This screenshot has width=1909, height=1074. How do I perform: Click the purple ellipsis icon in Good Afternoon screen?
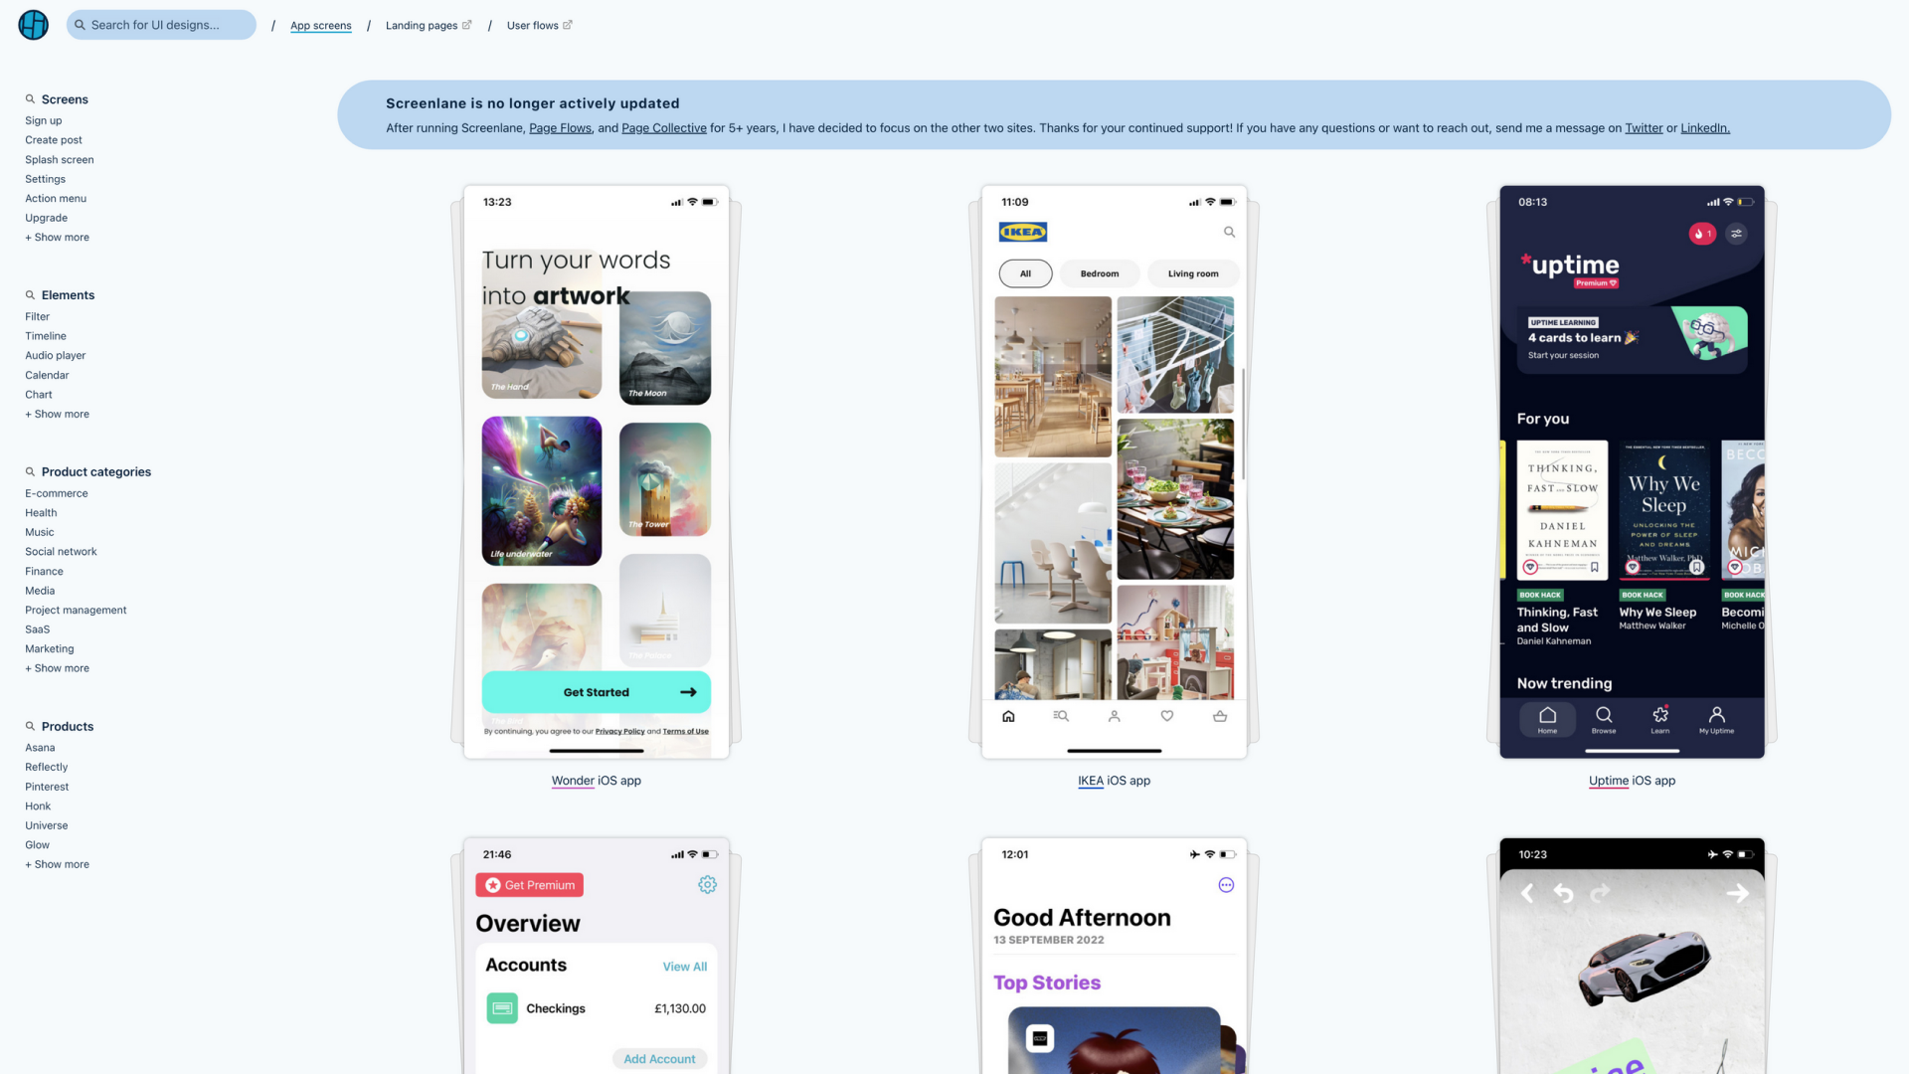tap(1226, 885)
